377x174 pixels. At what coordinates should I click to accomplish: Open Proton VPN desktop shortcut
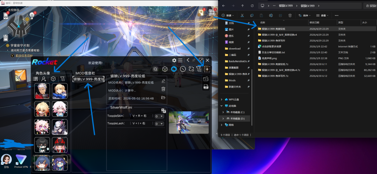coord(20,161)
